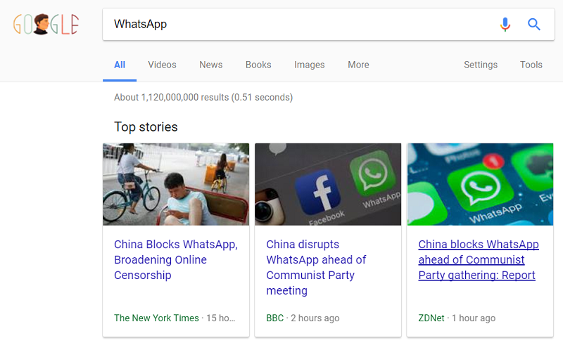The image size is (563, 343).
Task: Go to the Images tab
Action: (x=309, y=65)
